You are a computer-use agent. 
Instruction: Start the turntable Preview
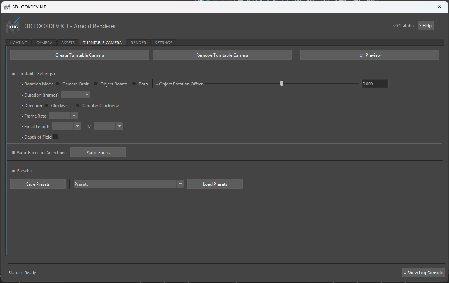coord(370,55)
